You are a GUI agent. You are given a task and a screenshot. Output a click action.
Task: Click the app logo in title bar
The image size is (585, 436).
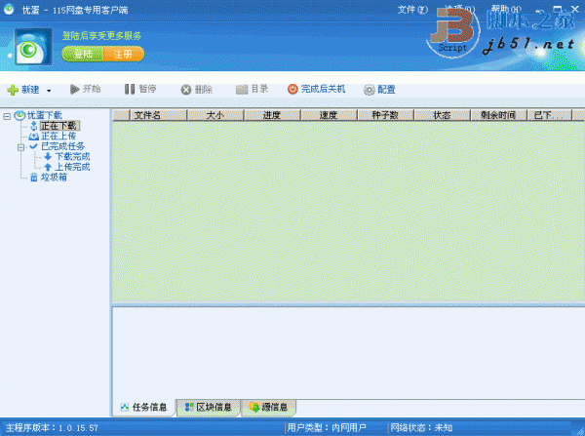[8, 9]
